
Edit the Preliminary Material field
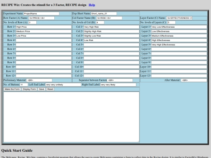point(39,80)
